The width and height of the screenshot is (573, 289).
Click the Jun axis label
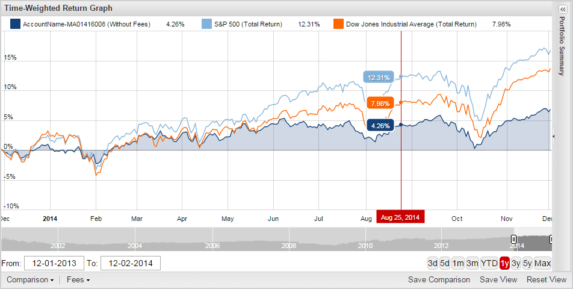273,219
